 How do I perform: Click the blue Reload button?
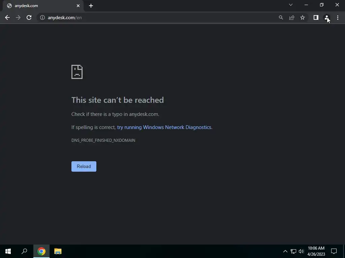[x=84, y=166]
